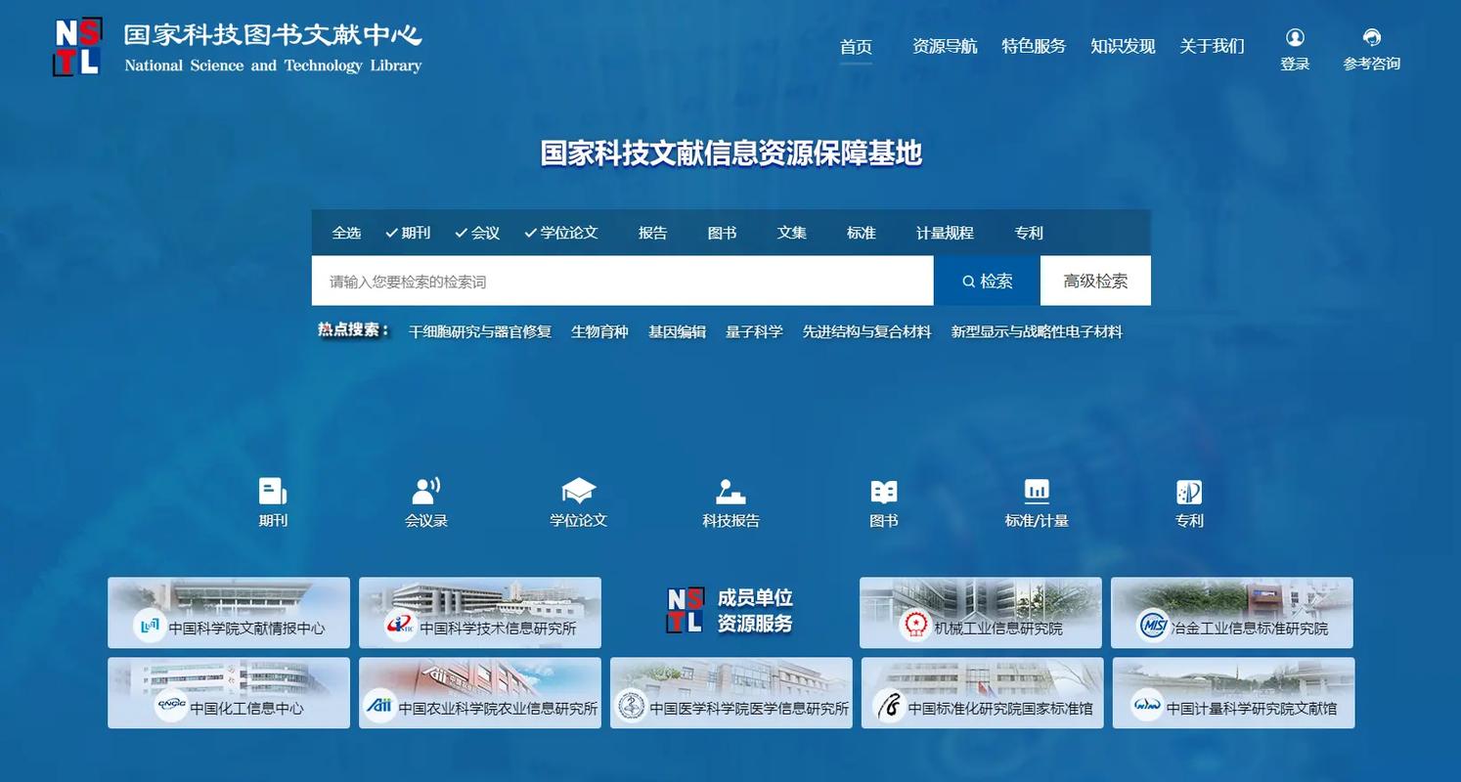
Task: Open 高级检索 advanced search
Action: [1095, 281]
